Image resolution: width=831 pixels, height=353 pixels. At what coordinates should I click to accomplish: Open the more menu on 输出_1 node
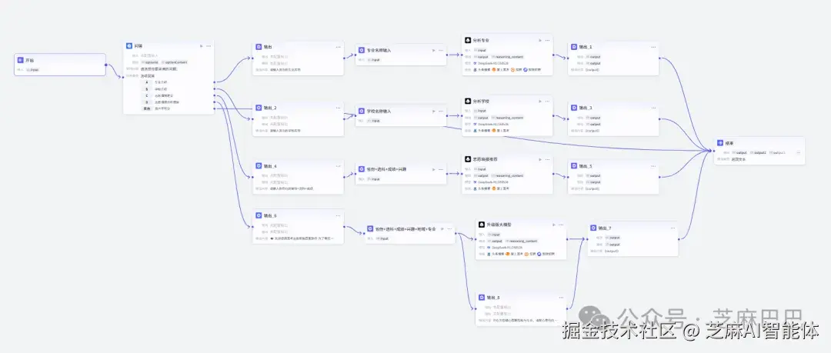click(x=653, y=47)
